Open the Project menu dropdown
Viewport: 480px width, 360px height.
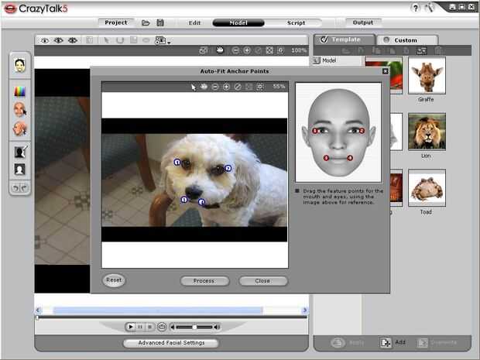point(116,22)
